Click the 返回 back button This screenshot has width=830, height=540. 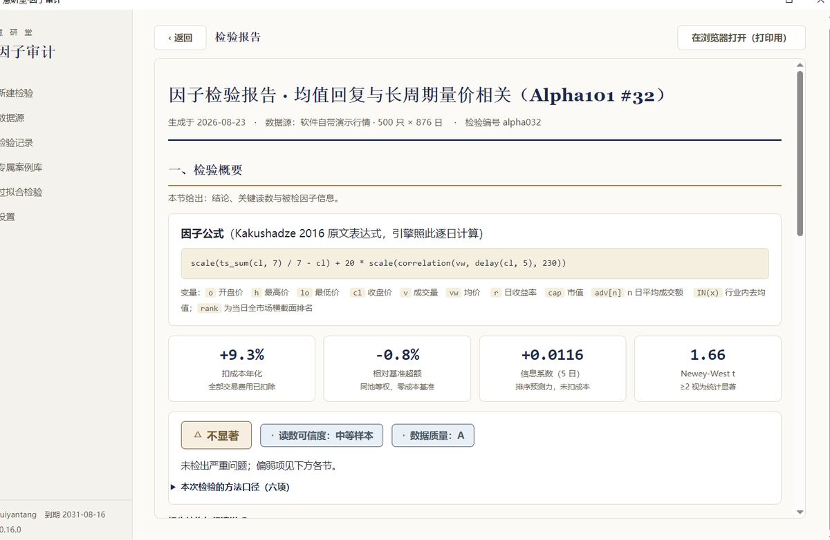click(x=180, y=38)
